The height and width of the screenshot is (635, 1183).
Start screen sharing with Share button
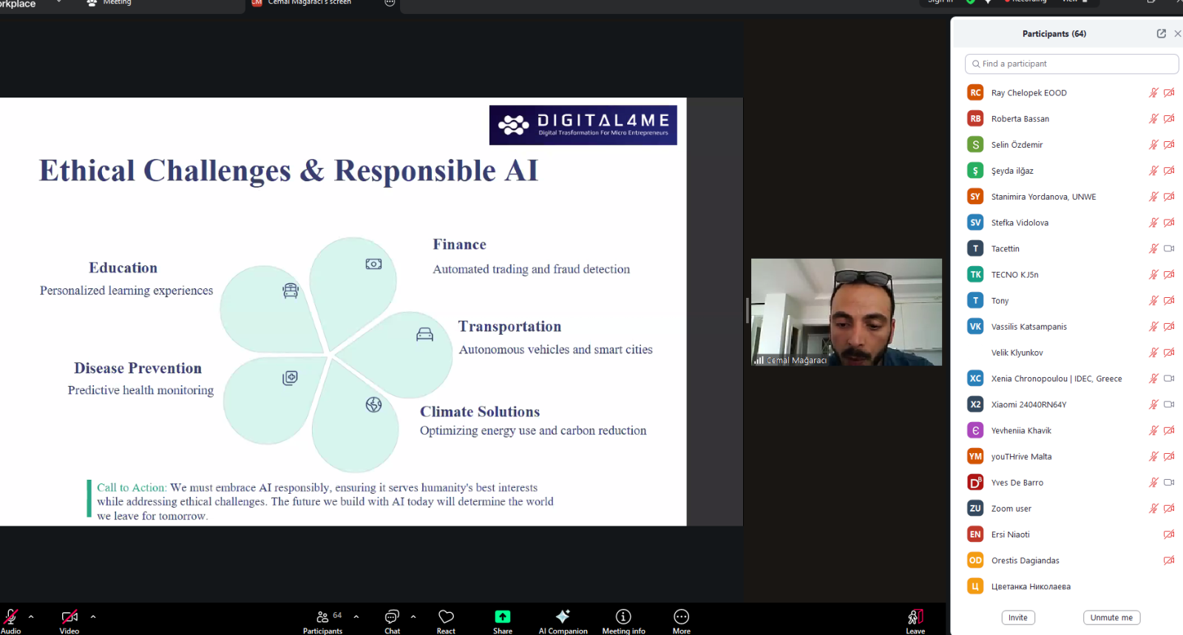(502, 619)
